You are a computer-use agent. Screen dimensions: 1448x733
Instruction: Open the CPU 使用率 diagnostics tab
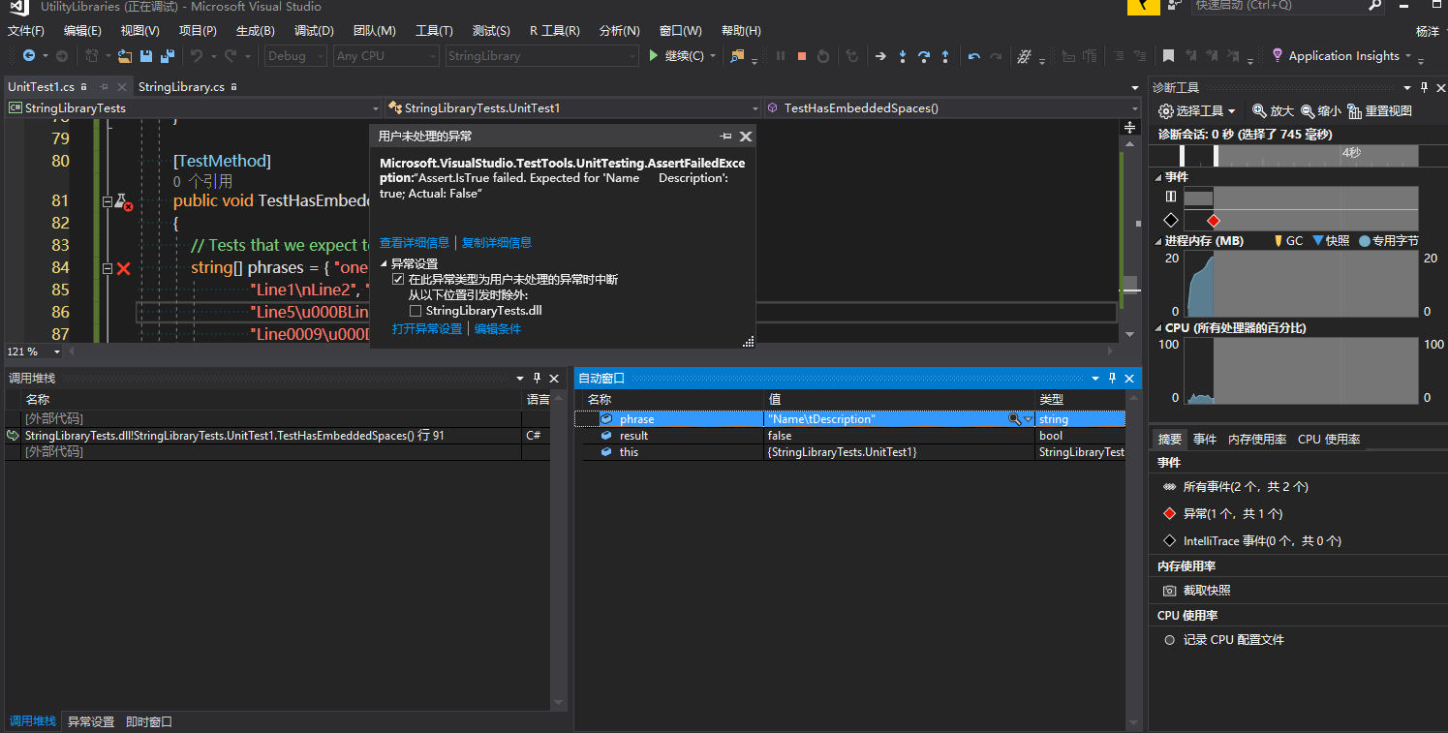click(x=1329, y=439)
